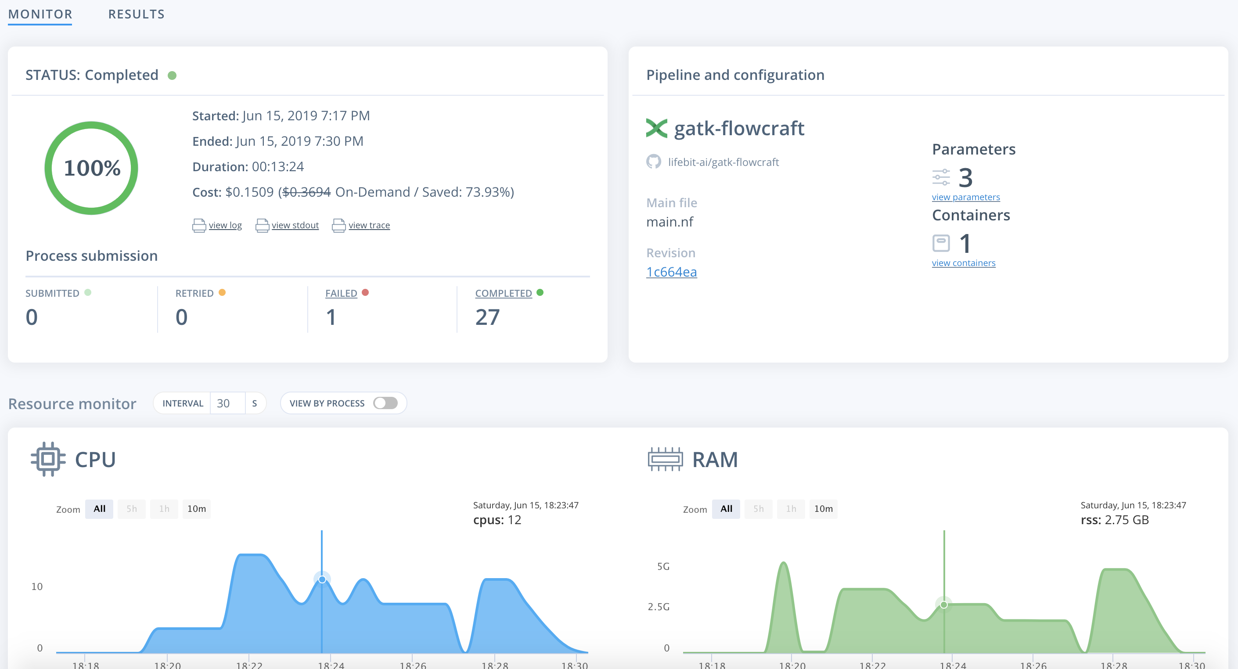Select the All zoom on RAM chart

click(x=726, y=508)
